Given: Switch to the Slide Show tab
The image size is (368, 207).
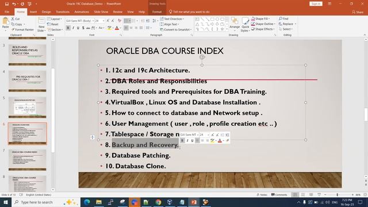Looking at the screenshot, I should pyautogui.click(x=101, y=11).
